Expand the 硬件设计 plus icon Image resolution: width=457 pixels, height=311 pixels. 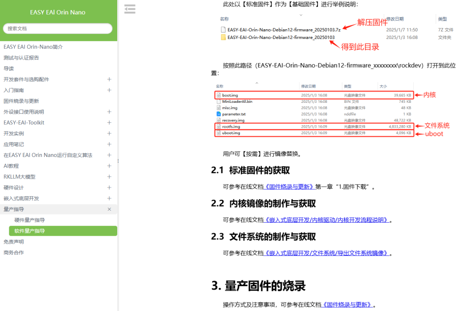(x=109, y=187)
